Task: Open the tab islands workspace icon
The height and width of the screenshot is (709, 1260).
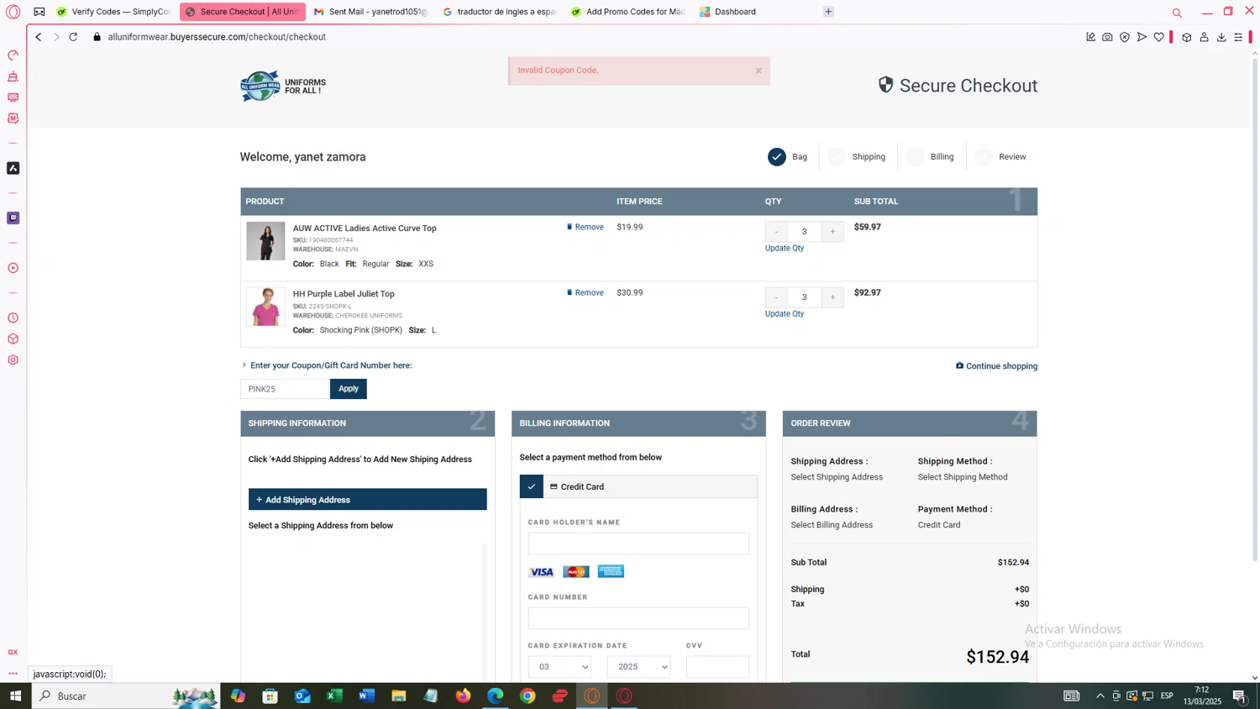Action: tap(39, 12)
